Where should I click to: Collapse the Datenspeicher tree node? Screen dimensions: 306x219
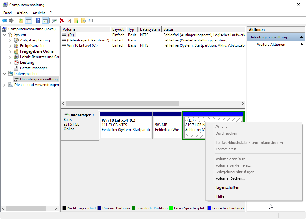4,74
